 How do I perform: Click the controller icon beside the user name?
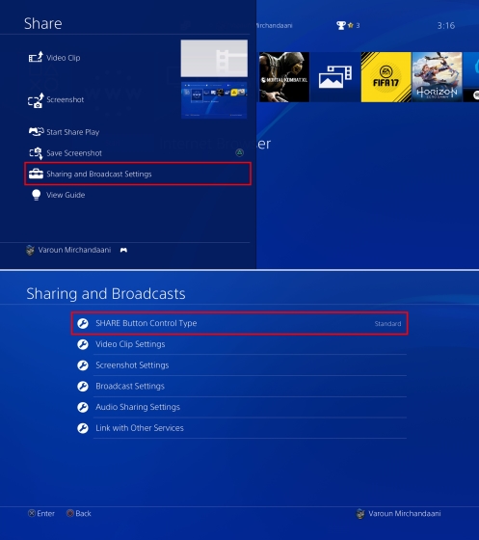coord(123,250)
